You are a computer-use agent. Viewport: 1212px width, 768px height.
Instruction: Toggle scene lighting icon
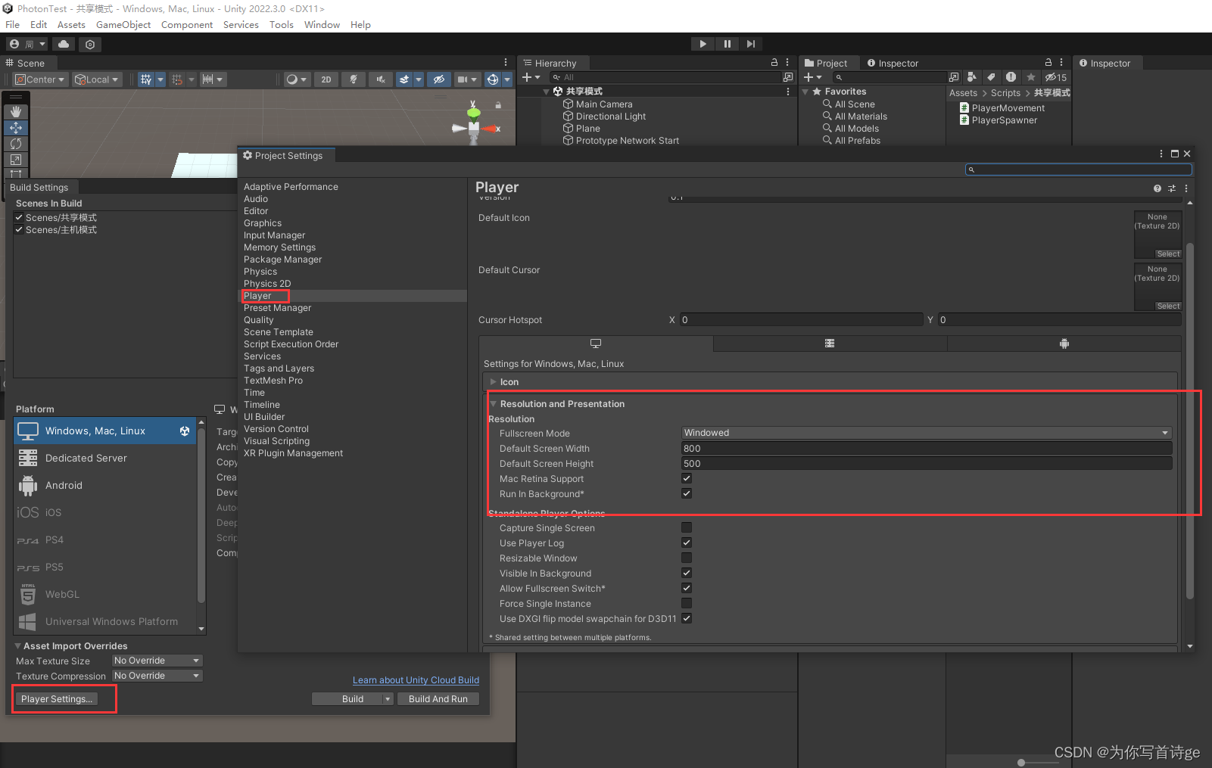(x=354, y=79)
